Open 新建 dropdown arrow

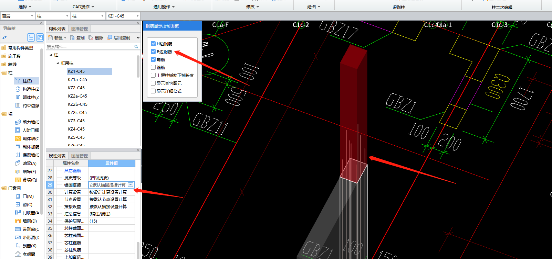point(65,38)
